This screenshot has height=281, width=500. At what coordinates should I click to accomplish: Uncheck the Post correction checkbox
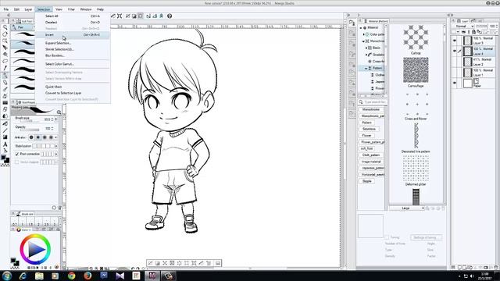(17, 154)
